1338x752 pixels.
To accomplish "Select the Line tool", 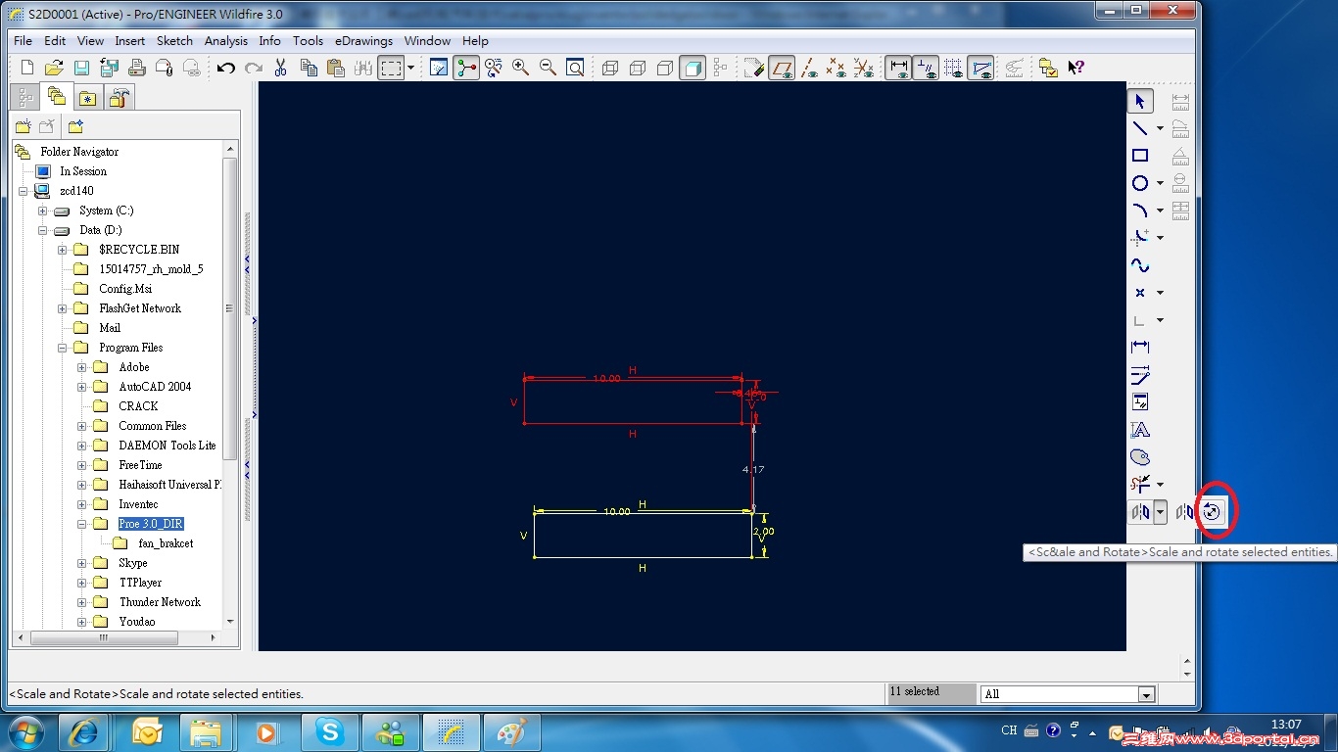I will pos(1140,128).
